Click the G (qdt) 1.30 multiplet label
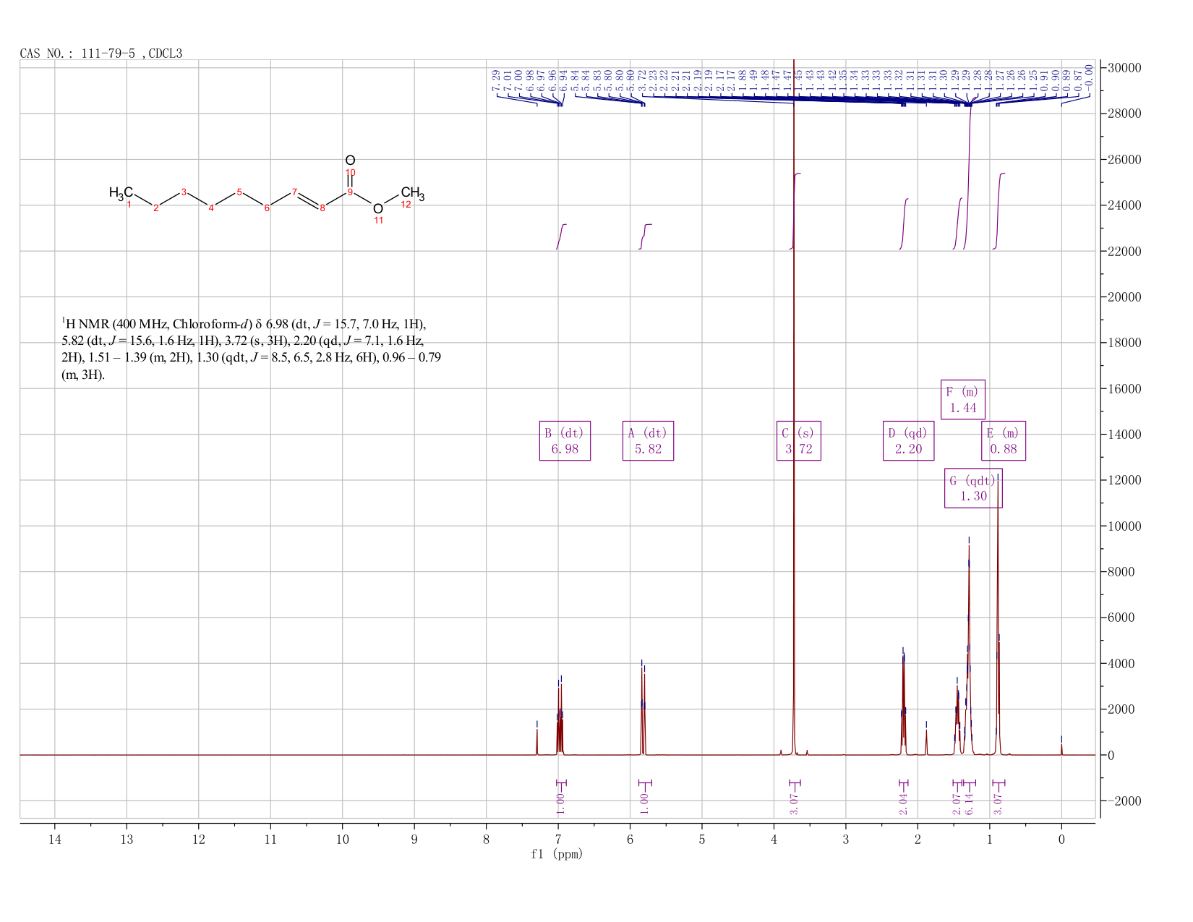Image resolution: width=1193 pixels, height=922 pixels. 973,488
